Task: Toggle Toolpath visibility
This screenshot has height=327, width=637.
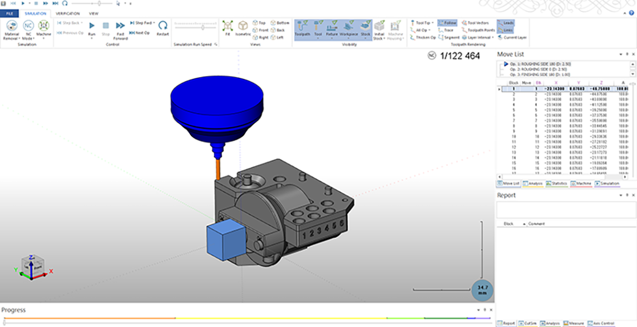Action: [x=301, y=28]
